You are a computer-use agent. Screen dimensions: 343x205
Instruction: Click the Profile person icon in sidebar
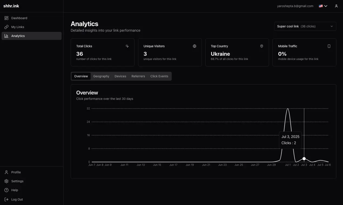click(x=6, y=172)
